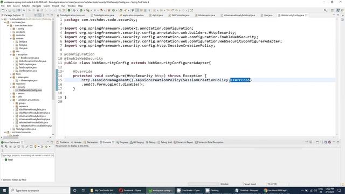This screenshot has height=194, width=345.
Task: Click the Debug bug toolbar icon
Action: pos(74,10)
